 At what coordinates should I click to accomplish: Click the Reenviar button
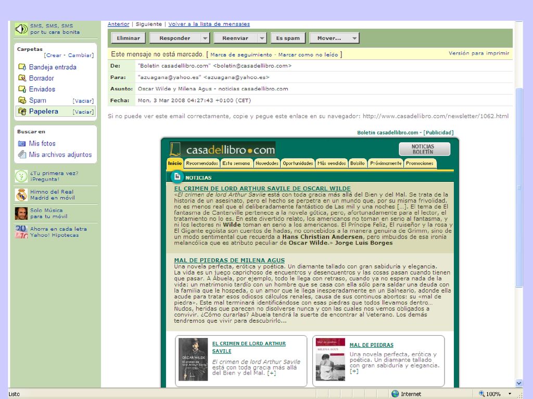[235, 38]
